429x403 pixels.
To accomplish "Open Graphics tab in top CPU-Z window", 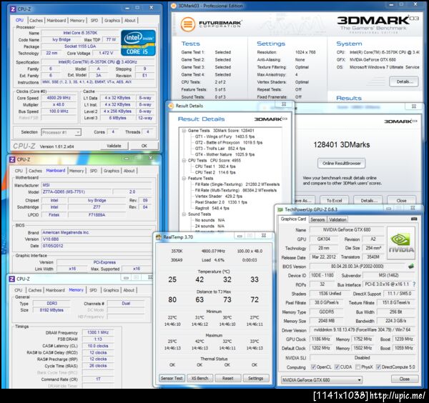I will point(112,21).
